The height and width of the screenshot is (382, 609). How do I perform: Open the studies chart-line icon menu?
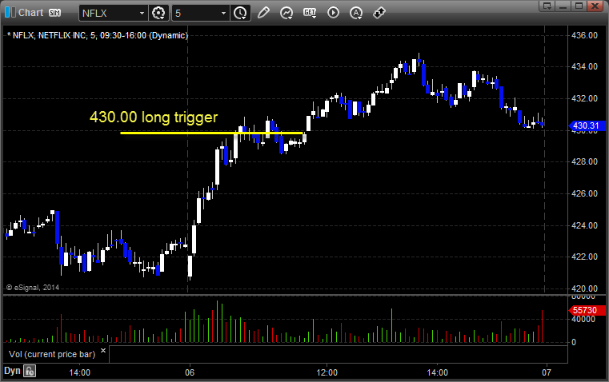286,13
